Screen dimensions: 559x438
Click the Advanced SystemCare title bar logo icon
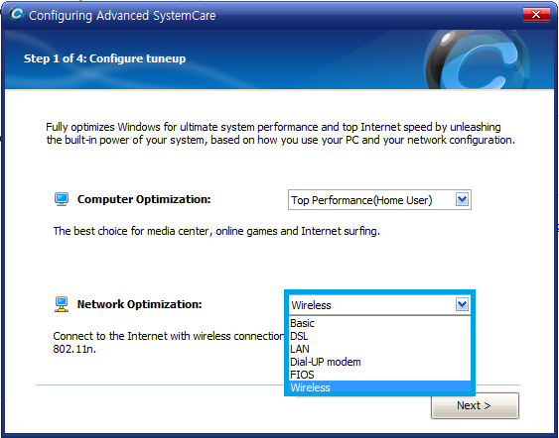tap(17, 15)
